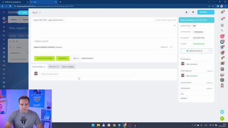Click the Windows Start button in taskbar
Viewport: 228px width, 128px height.
tap(93, 125)
